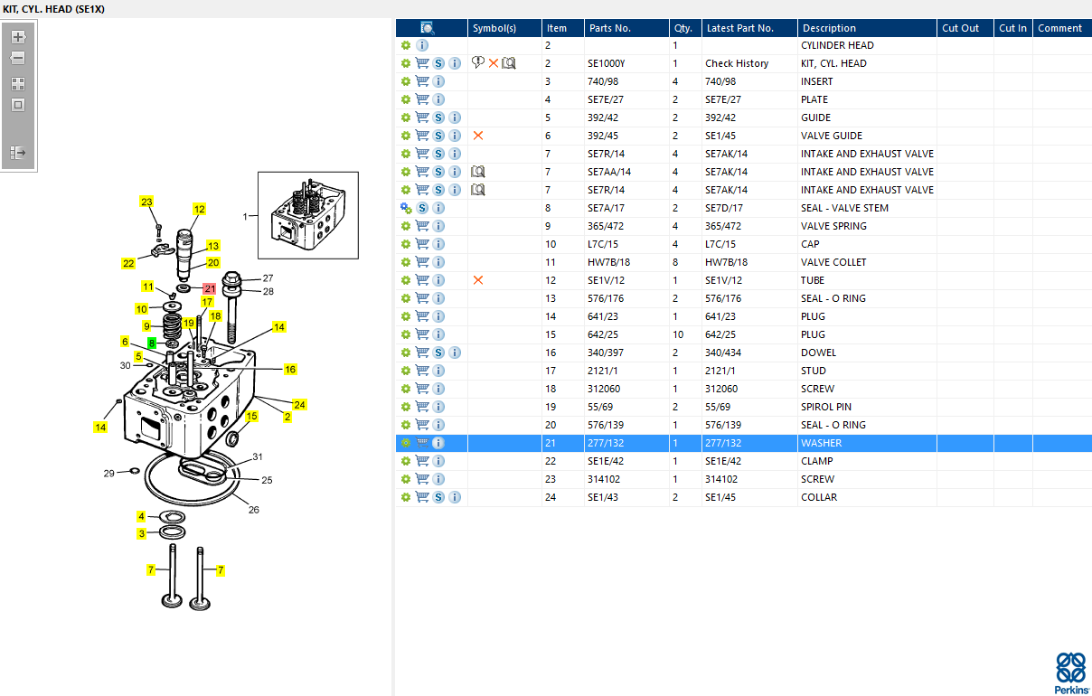
Task: Click the S icon for DOWEL 340/397
Action: [x=438, y=353]
